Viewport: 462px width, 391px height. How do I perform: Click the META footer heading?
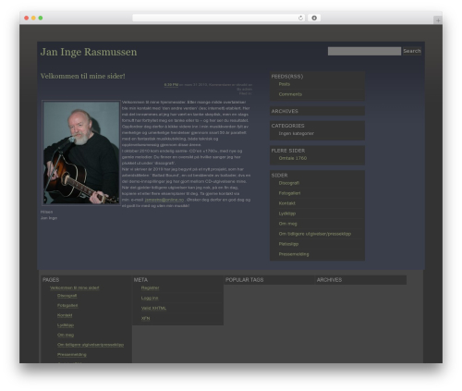pos(140,280)
